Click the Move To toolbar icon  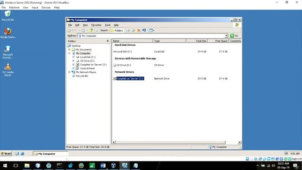point(128,30)
